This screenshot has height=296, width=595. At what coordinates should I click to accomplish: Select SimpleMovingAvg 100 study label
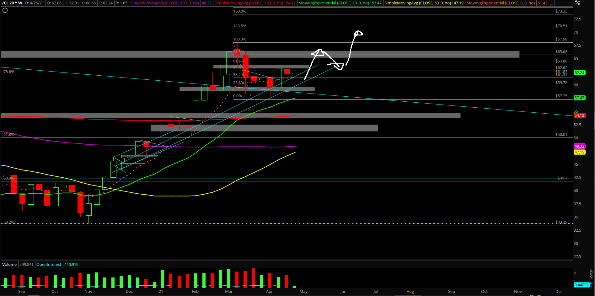[x=165, y=3]
